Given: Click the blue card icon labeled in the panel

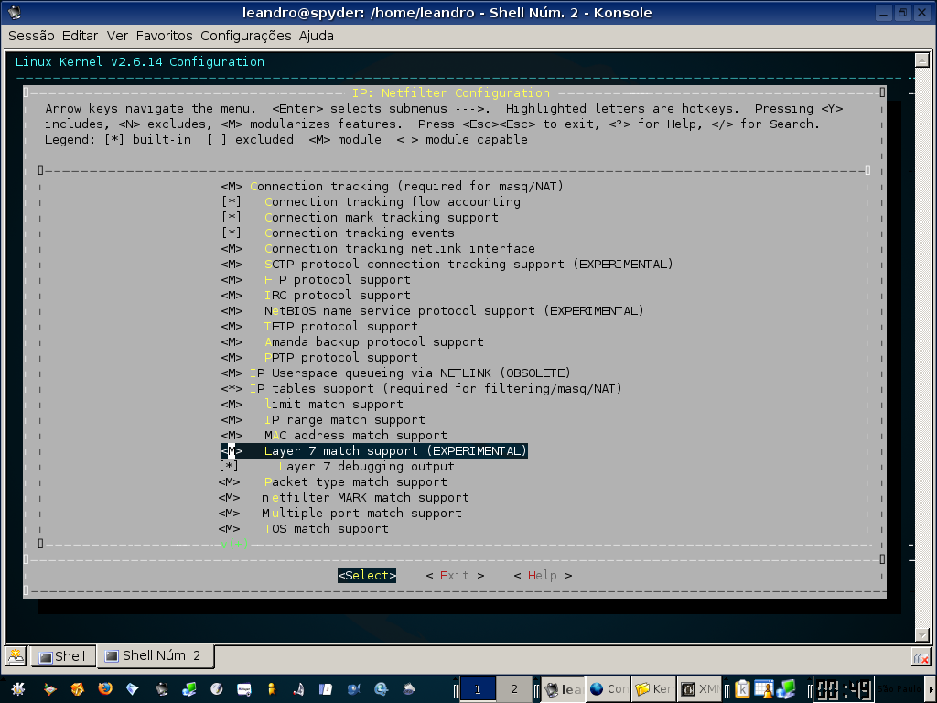Looking at the screenshot, I should [x=243, y=689].
